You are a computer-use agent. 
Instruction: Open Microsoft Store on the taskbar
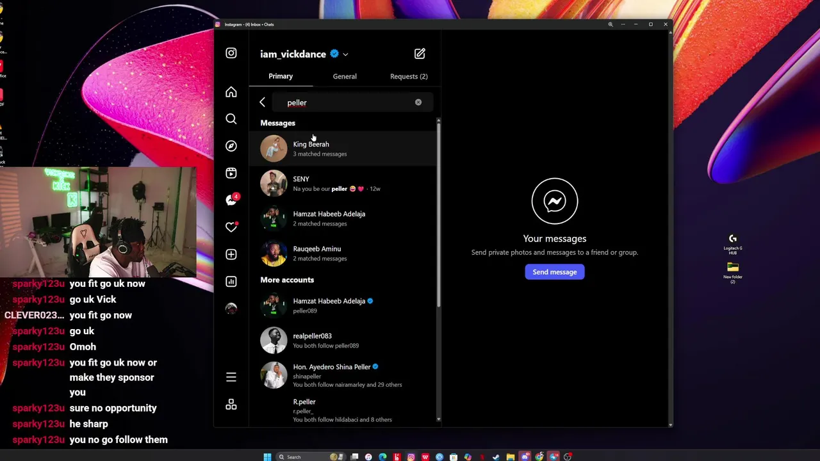454,457
